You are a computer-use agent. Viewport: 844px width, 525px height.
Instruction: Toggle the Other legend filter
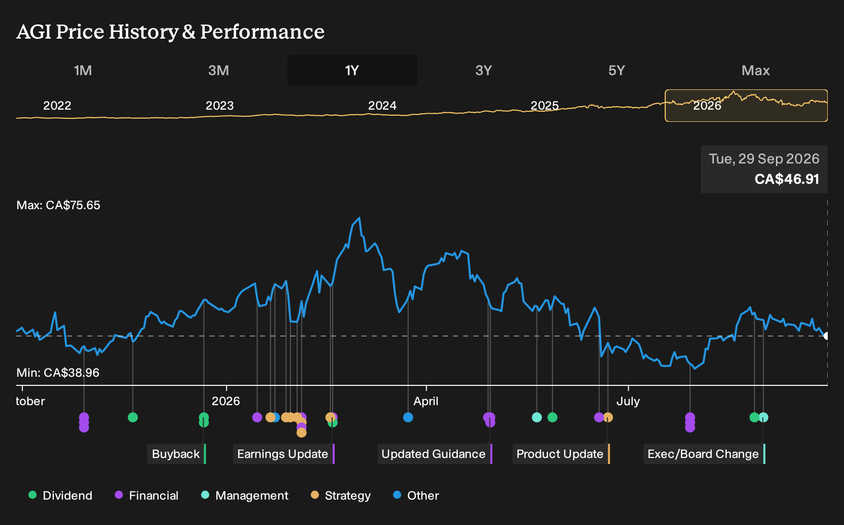416,496
